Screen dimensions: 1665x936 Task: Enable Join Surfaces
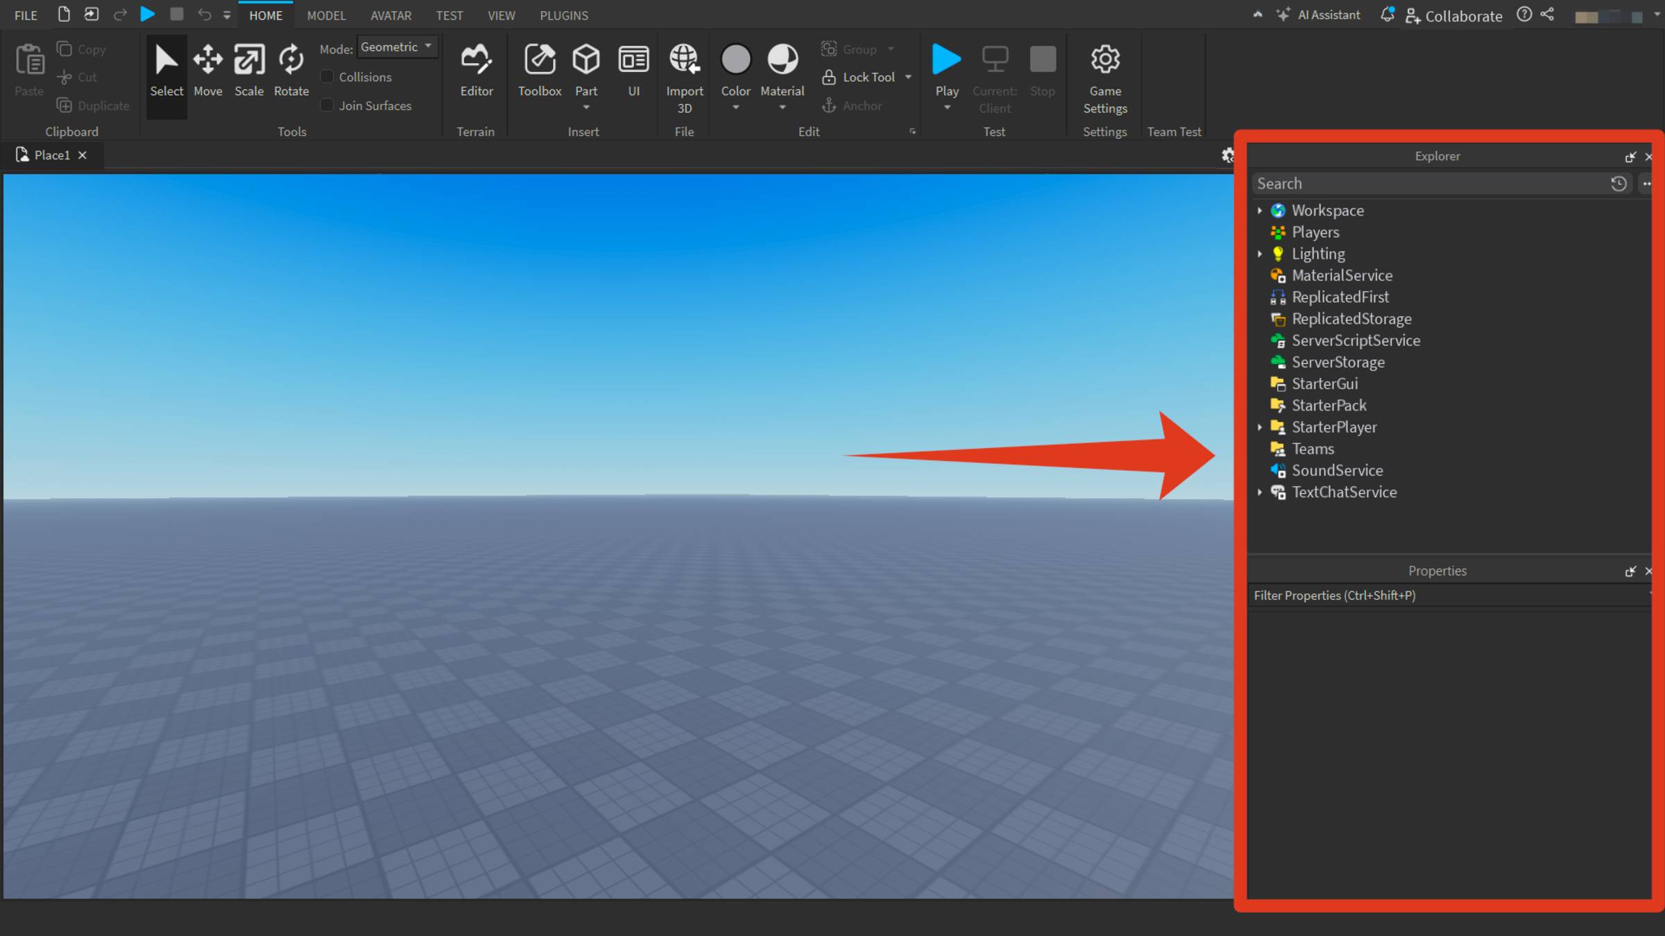(326, 105)
